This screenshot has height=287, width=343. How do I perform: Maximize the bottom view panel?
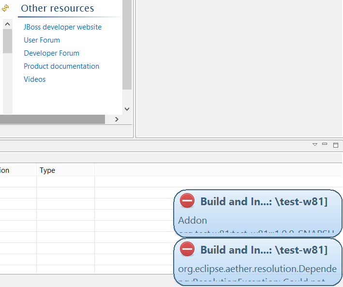point(336,144)
